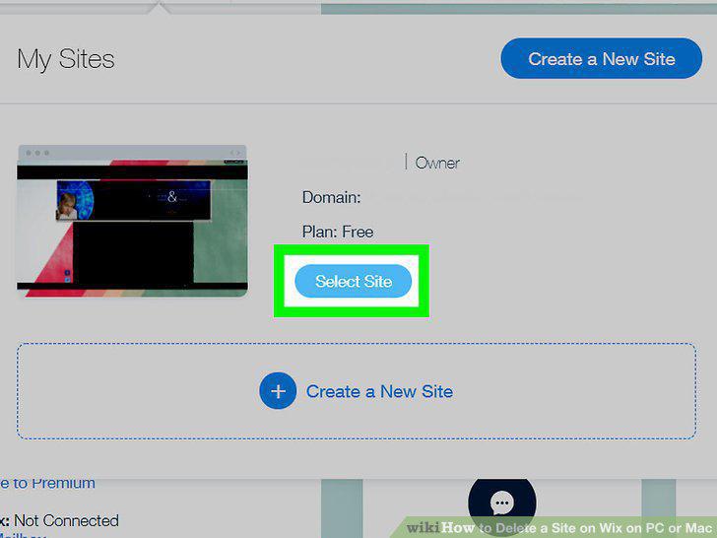
Task: Open the site preview thumbnail
Action: 133,221
